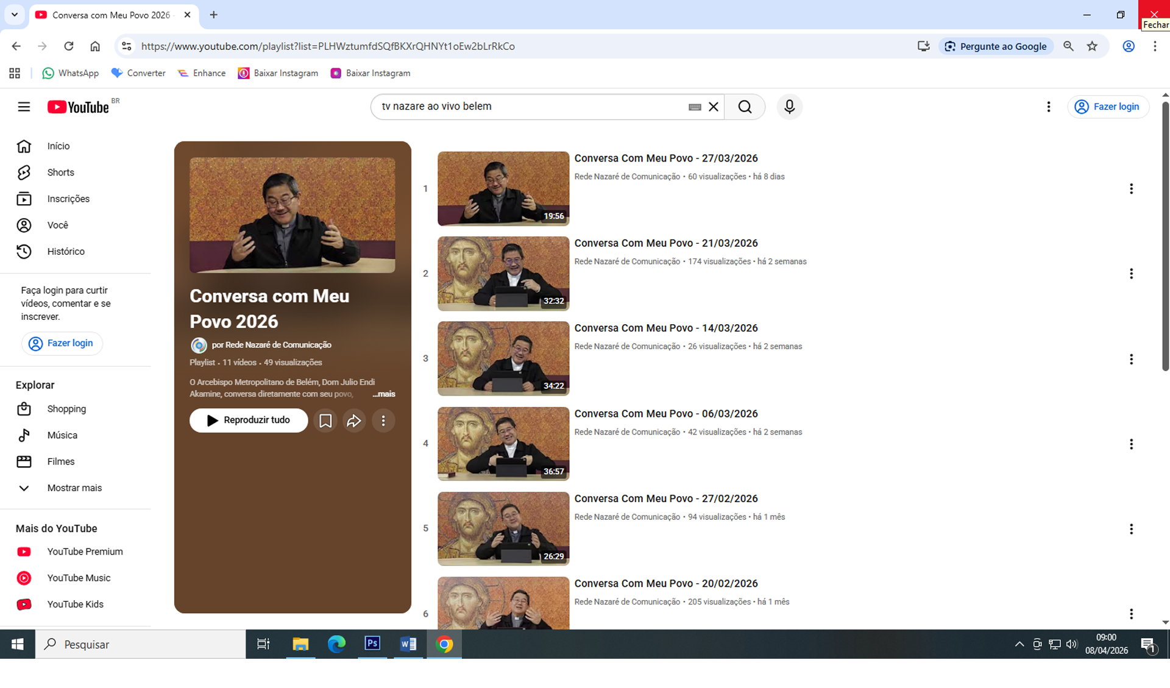Image resolution: width=1170 pixels, height=688 pixels.
Task: Expand Mostrar mais in Explorar section
Action: click(x=74, y=488)
